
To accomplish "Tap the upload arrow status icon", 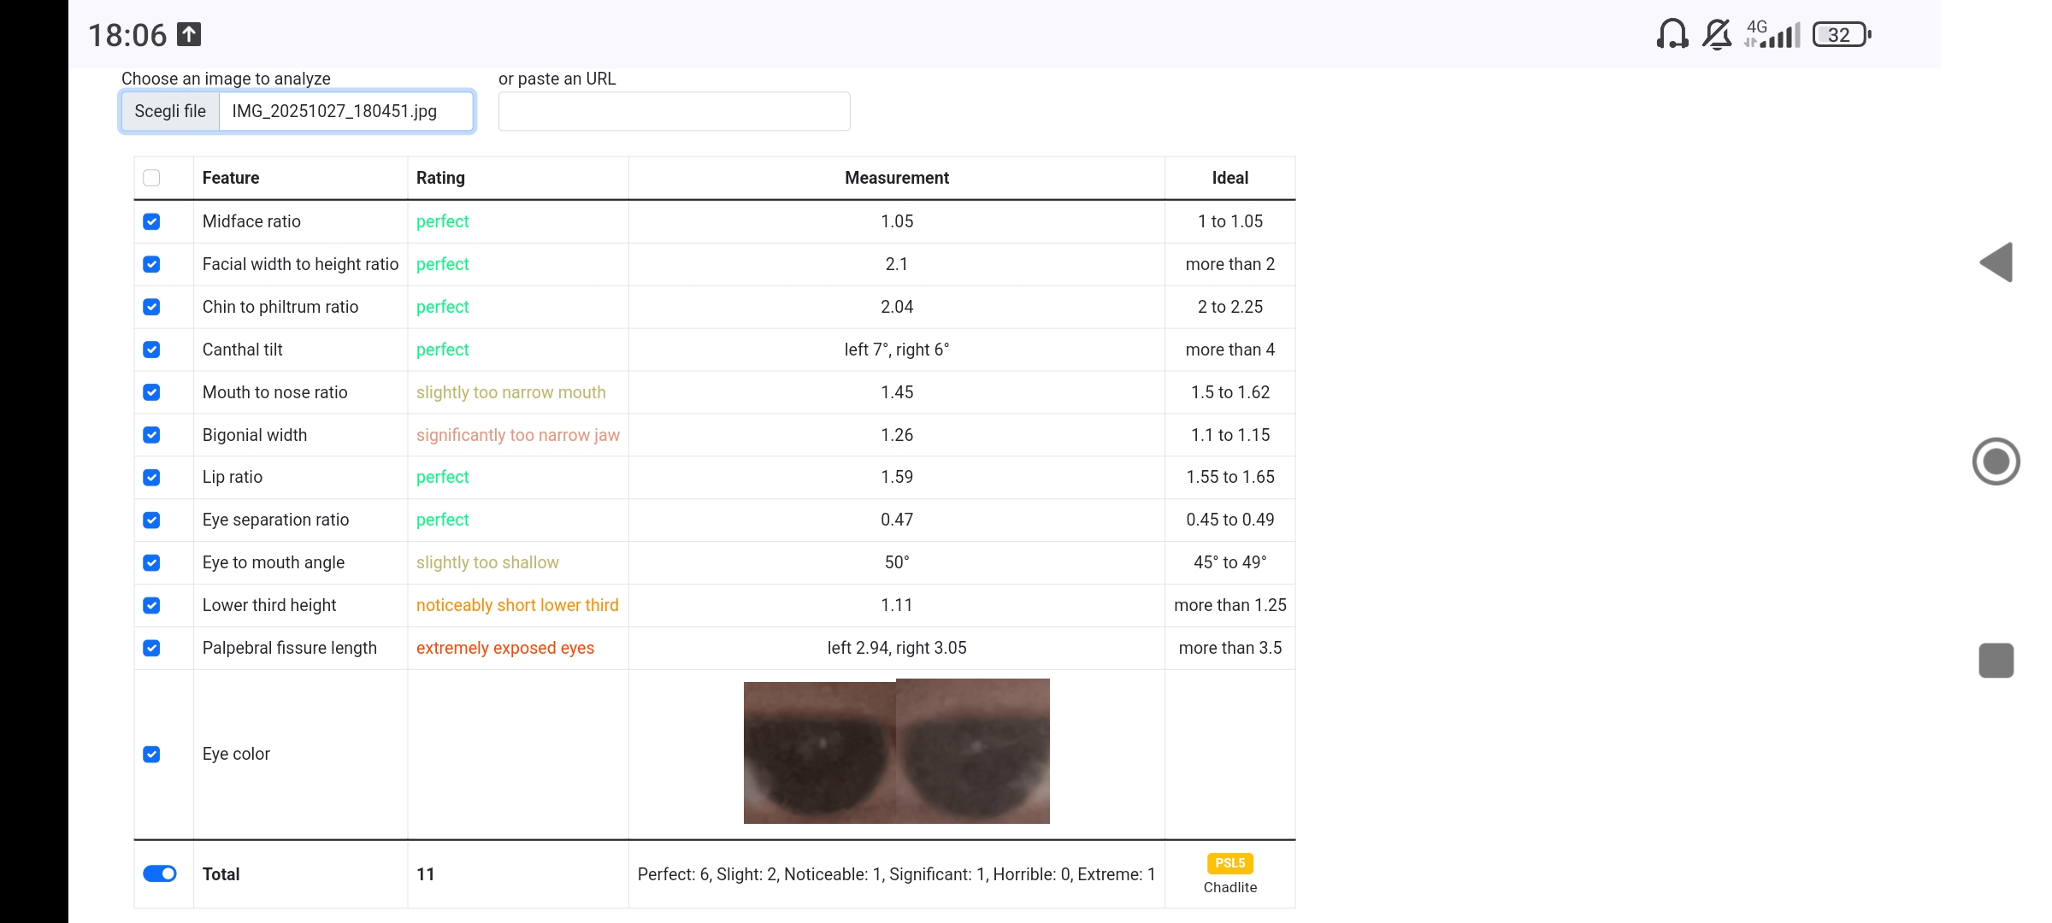I will 189,34.
